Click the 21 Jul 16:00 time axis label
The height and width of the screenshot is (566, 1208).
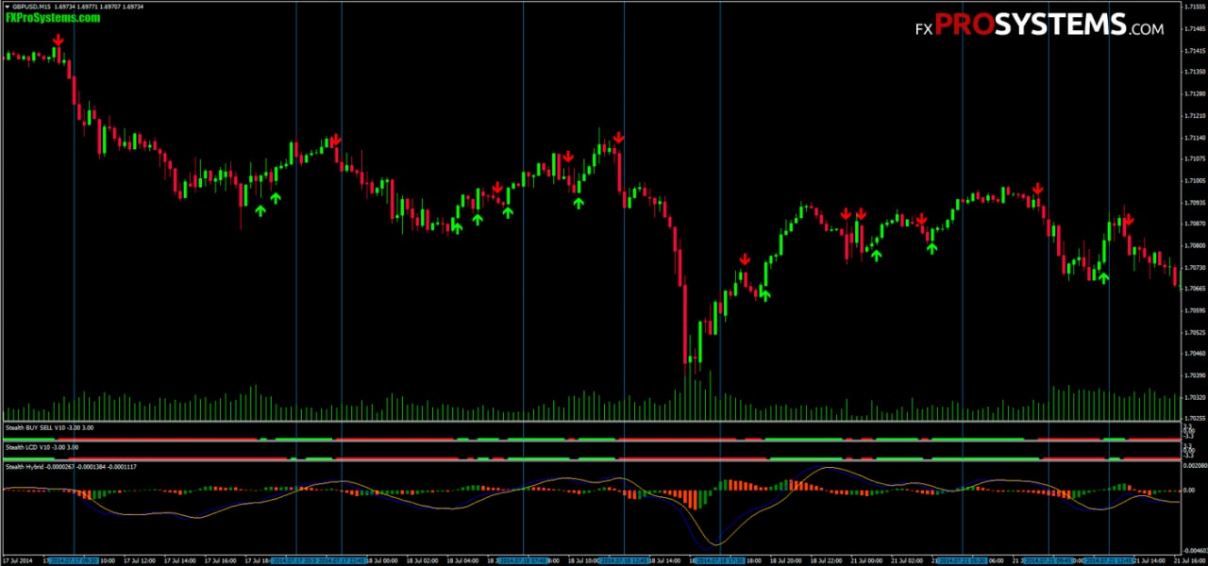pyautogui.click(x=1189, y=560)
